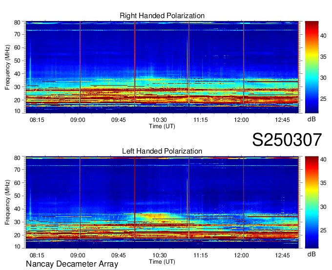Click the left-handed polarization color scale bar

coord(311,202)
